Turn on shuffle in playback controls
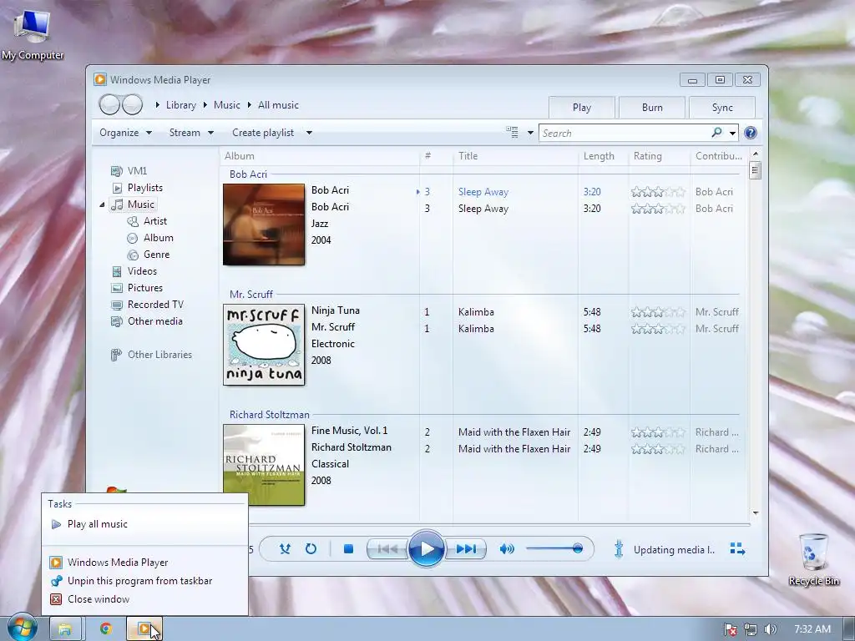Screen dimensions: 855x641 point(285,548)
